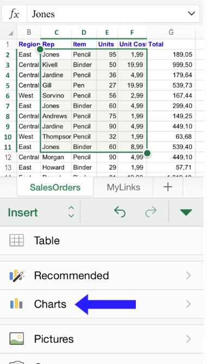207x364 pixels.
Task: Open Pictures insert option
Action: point(102,339)
